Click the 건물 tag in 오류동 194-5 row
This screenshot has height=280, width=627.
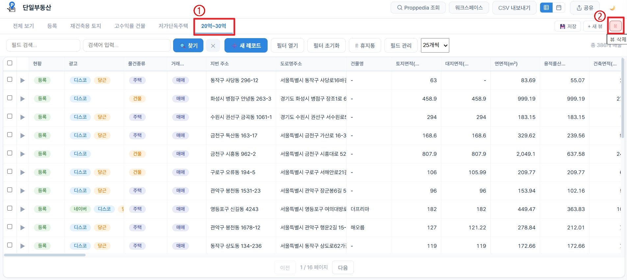[x=137, y=172]
